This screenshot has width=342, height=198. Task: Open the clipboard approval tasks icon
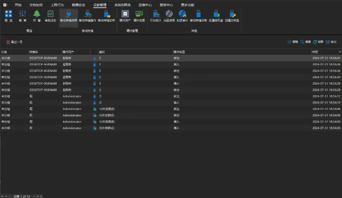[51, 14]
